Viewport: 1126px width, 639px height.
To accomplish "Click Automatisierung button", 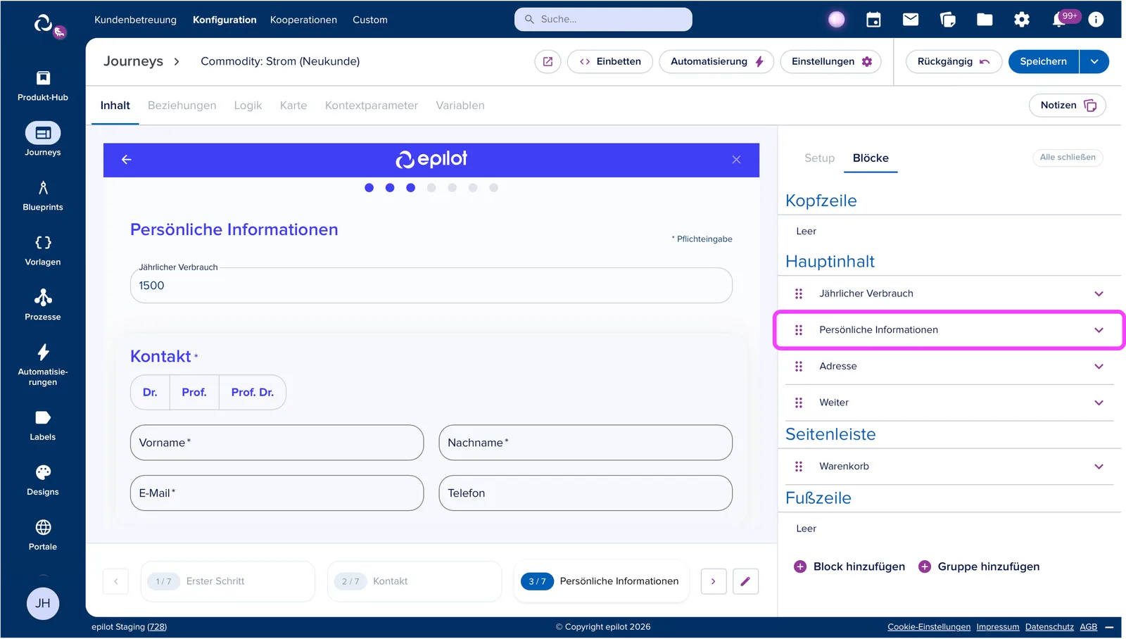I will click(x=716, y=62).
